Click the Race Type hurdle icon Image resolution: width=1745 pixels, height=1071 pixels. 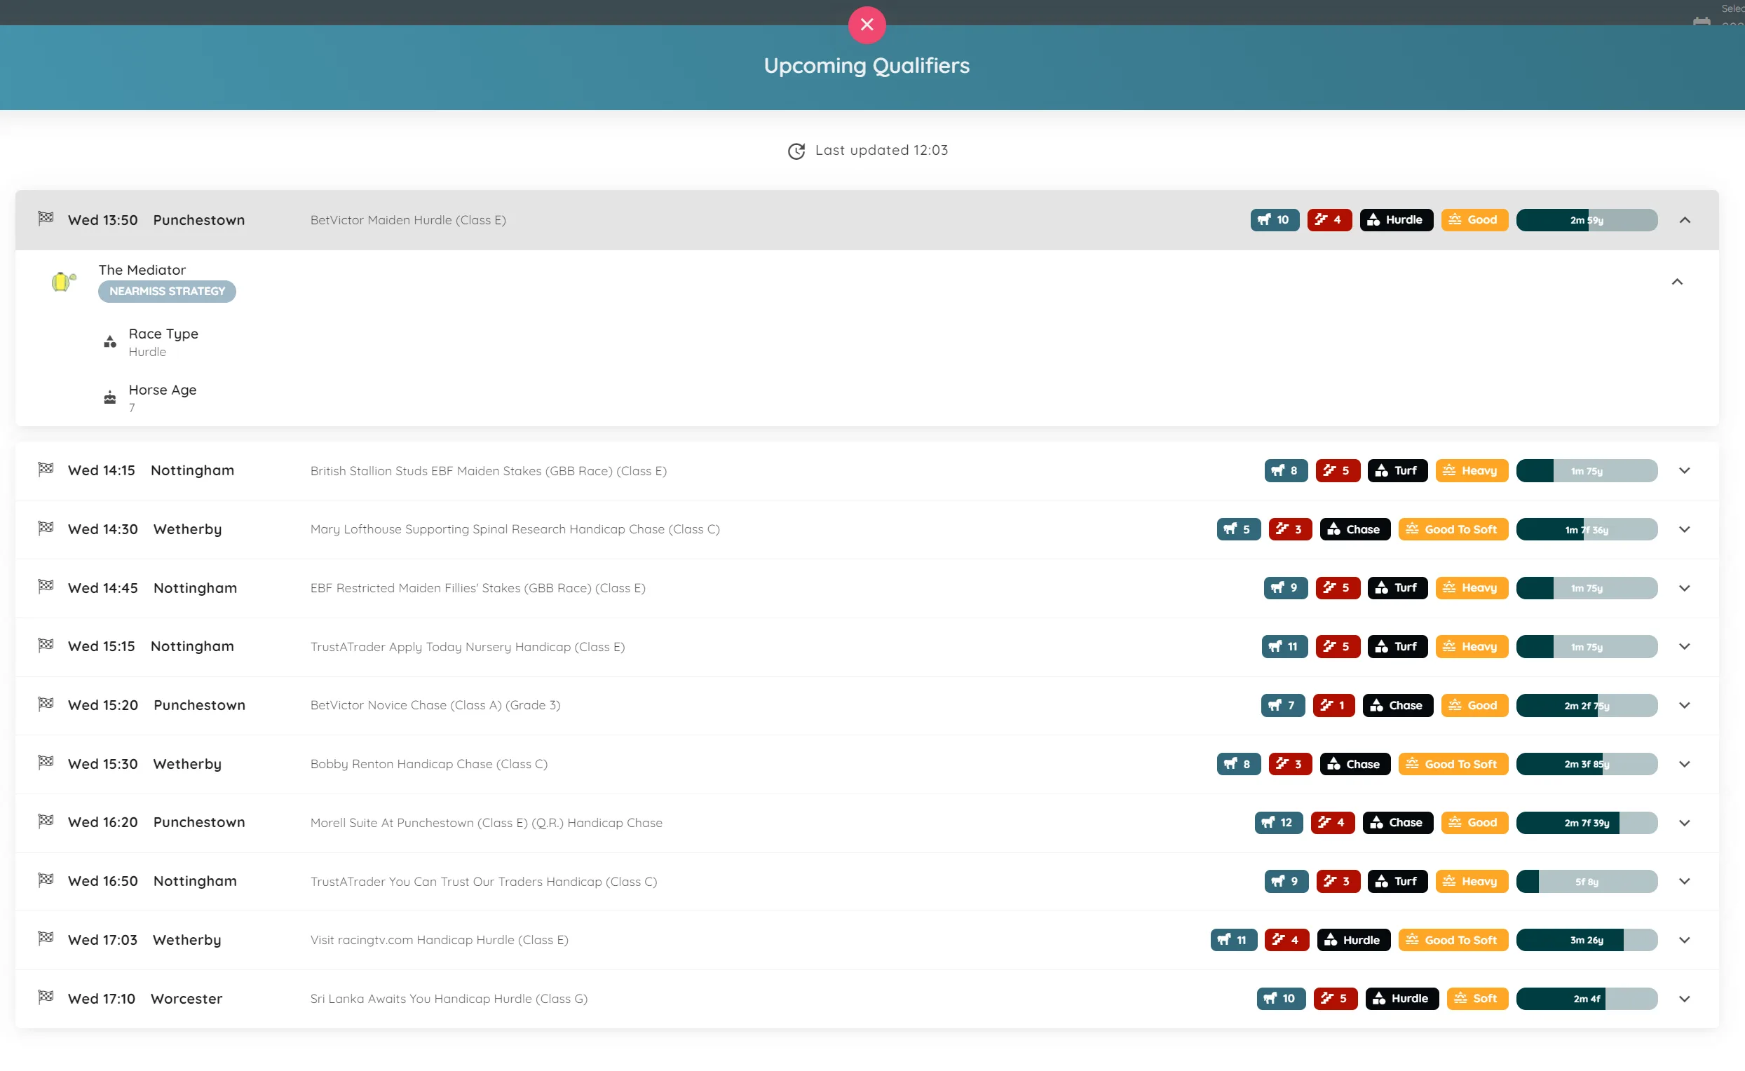[110, 342]
